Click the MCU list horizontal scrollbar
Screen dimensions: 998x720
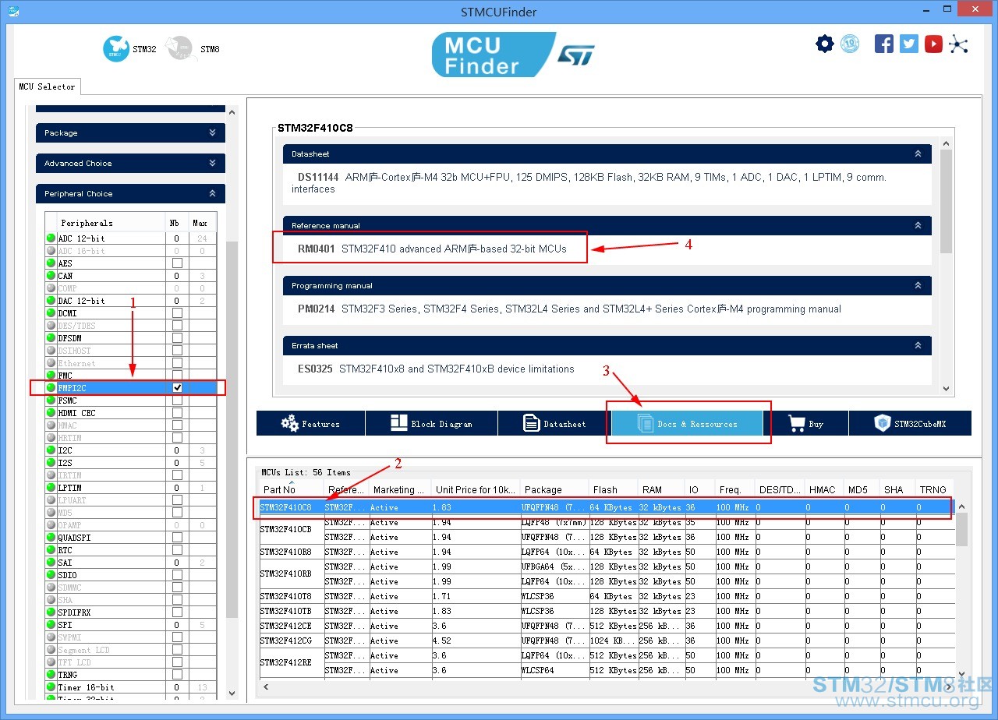click(x=607, y=687)
